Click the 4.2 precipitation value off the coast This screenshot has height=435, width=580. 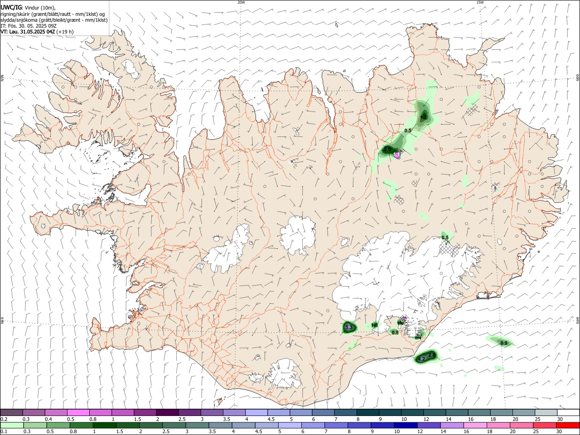click(421, 359)
